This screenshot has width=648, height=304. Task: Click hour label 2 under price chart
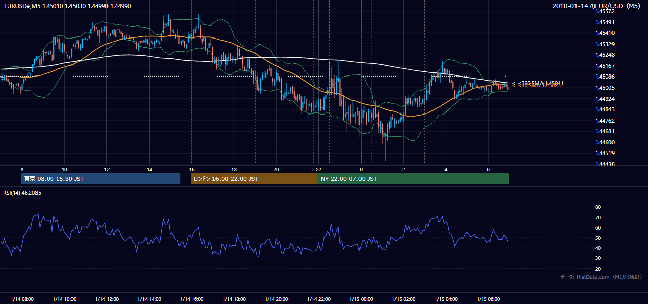[x=404, y=169]
